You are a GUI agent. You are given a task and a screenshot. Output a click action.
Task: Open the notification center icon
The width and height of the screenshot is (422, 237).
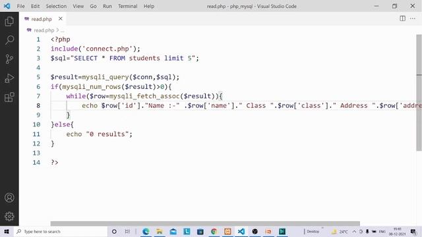tap(413, 231)
